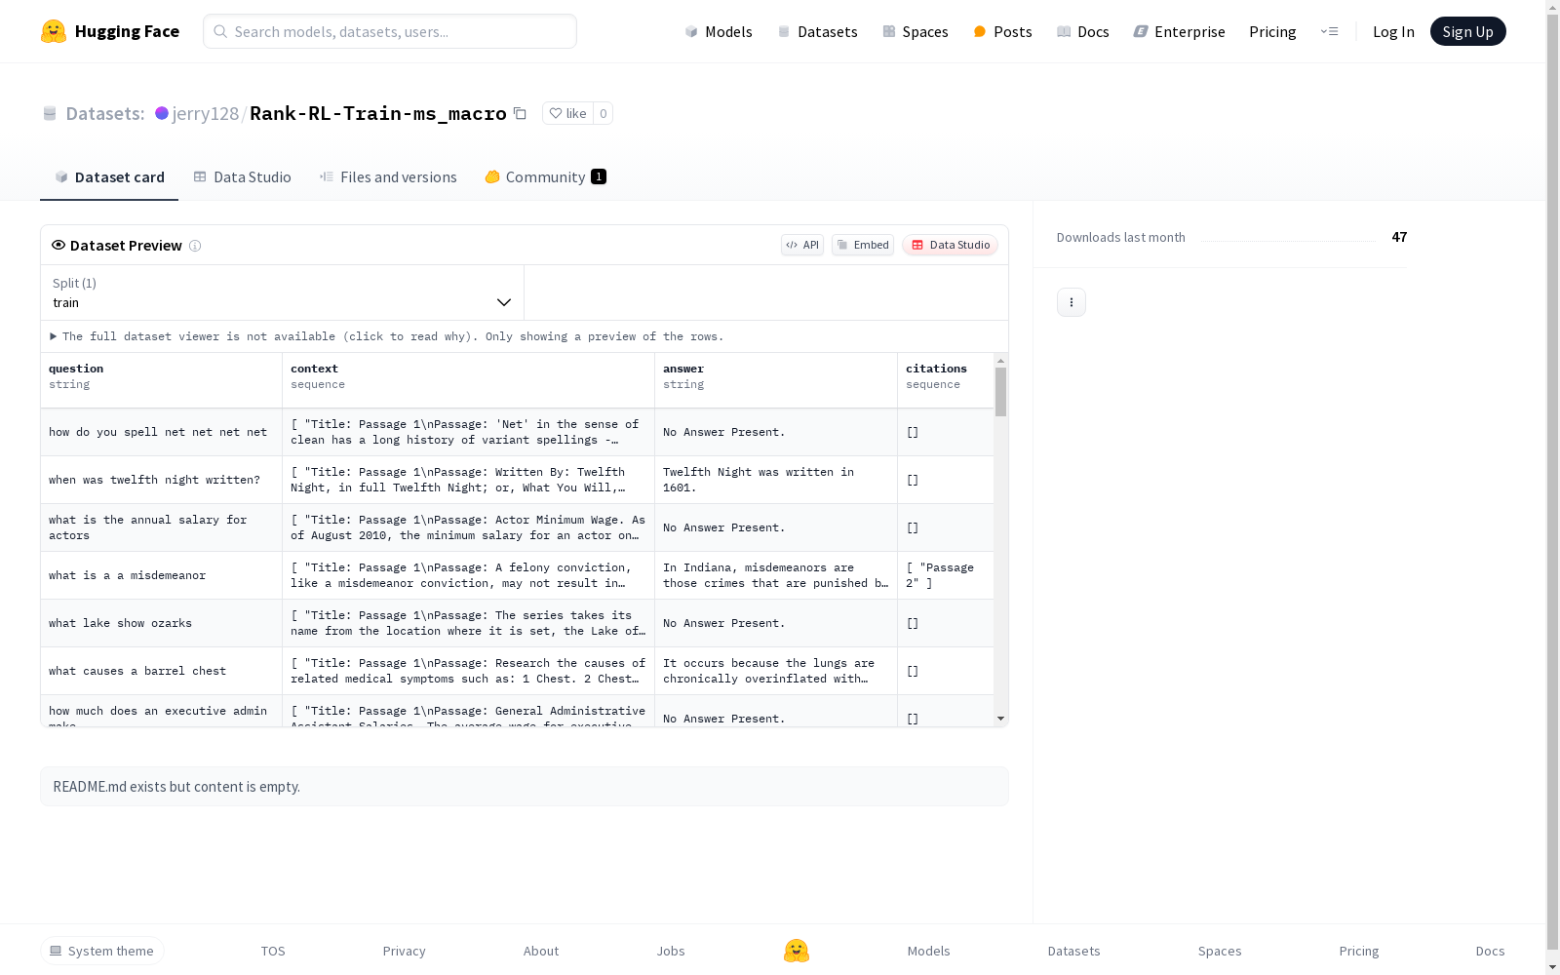
Task: Click the API button in preview header
Action: click(x=802, y=245)
